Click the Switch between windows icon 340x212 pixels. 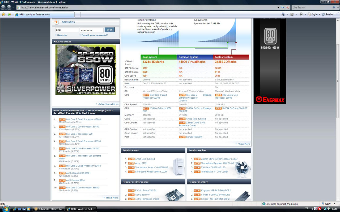[x=24, y=209]
